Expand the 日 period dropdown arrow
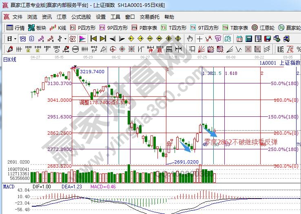The height and width of the screenshot is (214, 301). click(15, 39)
